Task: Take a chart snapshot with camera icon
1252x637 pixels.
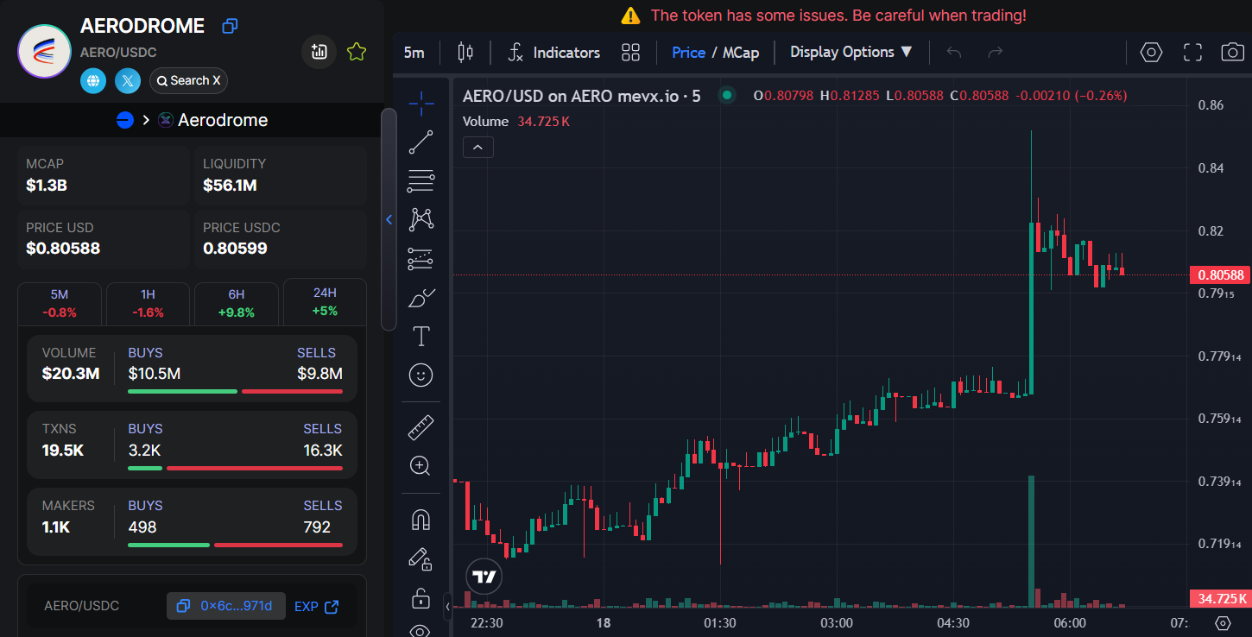Action: point(1232,53)
